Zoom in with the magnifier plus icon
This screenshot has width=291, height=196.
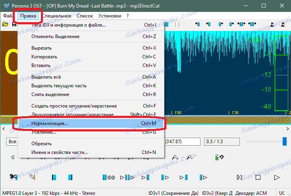click(x=175, y=158)
